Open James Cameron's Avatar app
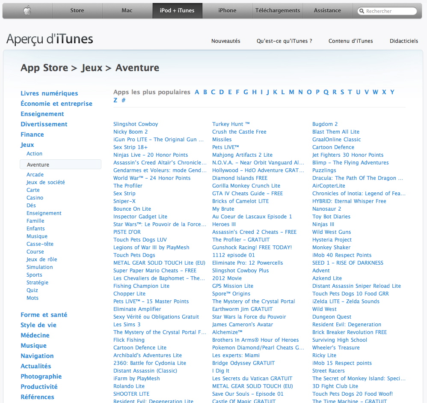 pos(242,325)
